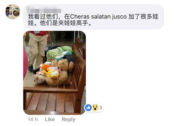Open the 14 h timestamp link
Viewport: 175px width, 126px height.
click(33, 119)
